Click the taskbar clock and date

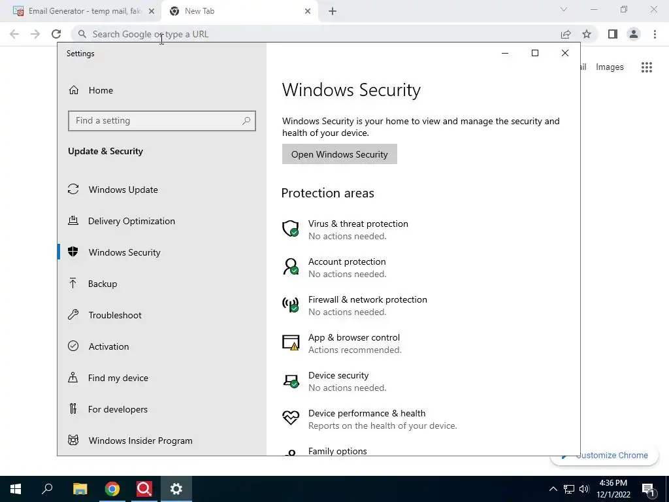pyautogui.click(x=613, y=489)
